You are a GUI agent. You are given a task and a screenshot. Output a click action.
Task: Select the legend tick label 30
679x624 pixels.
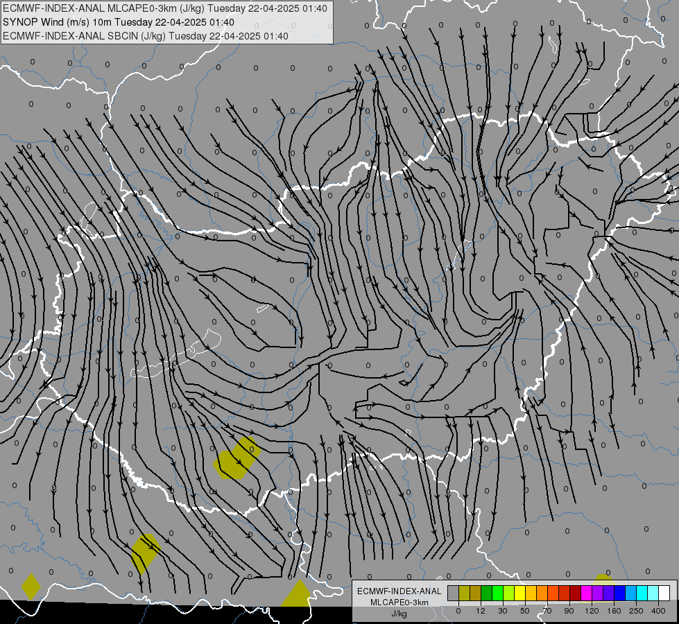click(503, 611)
